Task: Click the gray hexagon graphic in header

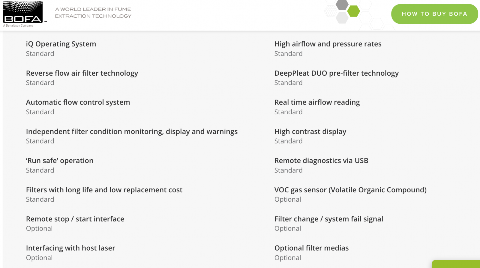Action: (x=342, y=5)
